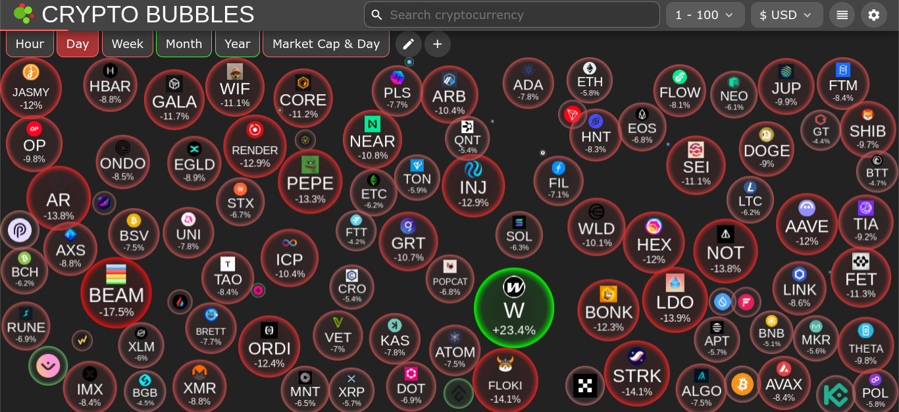Open the NOT bubble
Image resolution: width=899 pixels, height=412 pixels.
click(725, 251)
